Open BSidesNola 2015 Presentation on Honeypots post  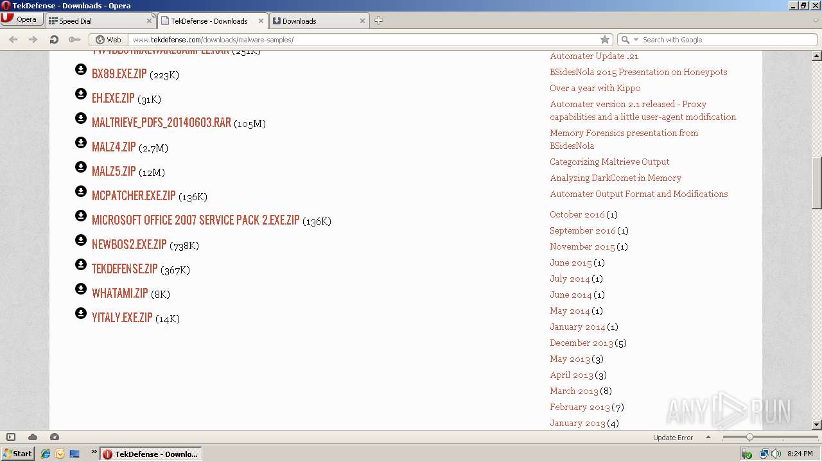(638, 72)
